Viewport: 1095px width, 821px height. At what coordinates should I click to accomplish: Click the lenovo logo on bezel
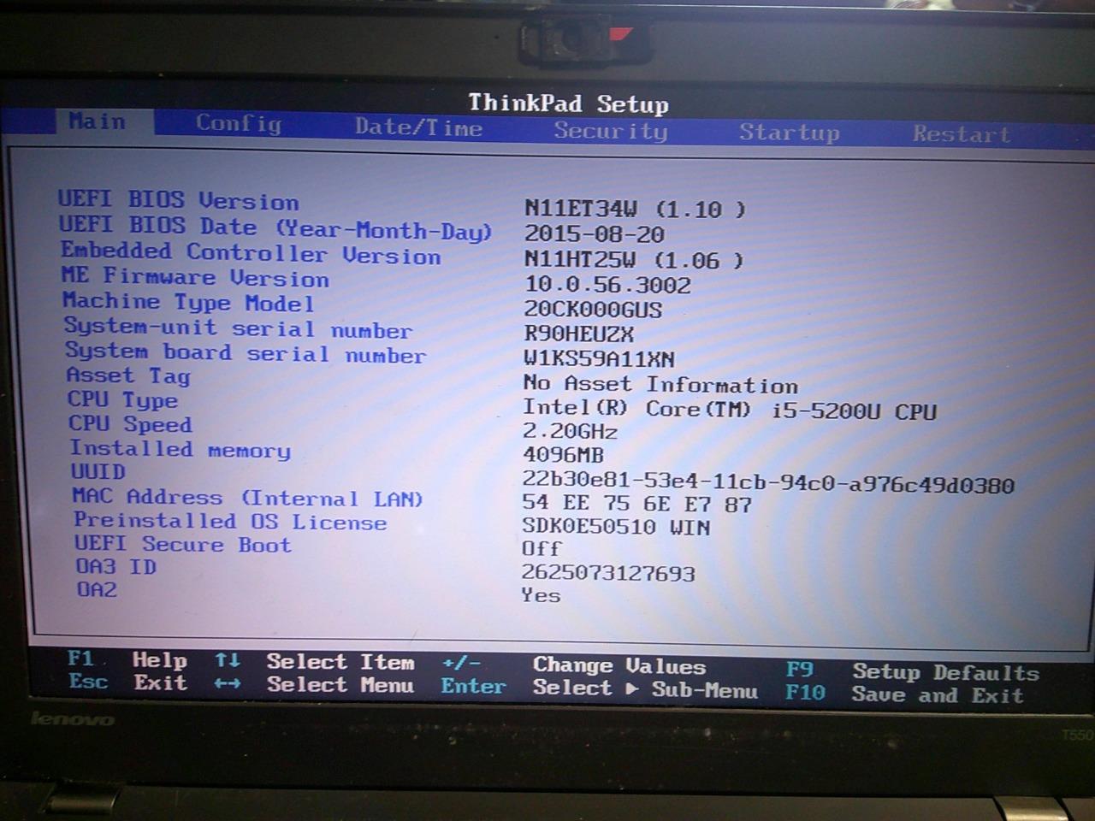(72, 719)
